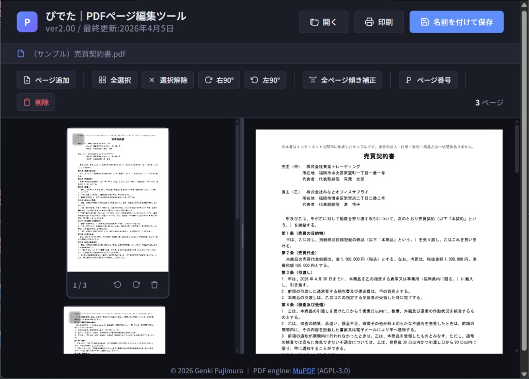Select the page 2 thumbnail
Viewport: 529px width, 379px height.
(x=117, y=331)
